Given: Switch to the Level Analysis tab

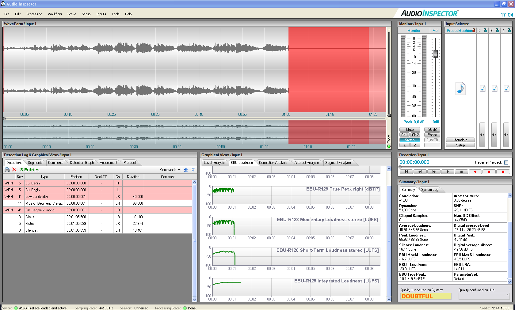Looking at the screenshot, I should pyautogui.click(x=214, y=163).
